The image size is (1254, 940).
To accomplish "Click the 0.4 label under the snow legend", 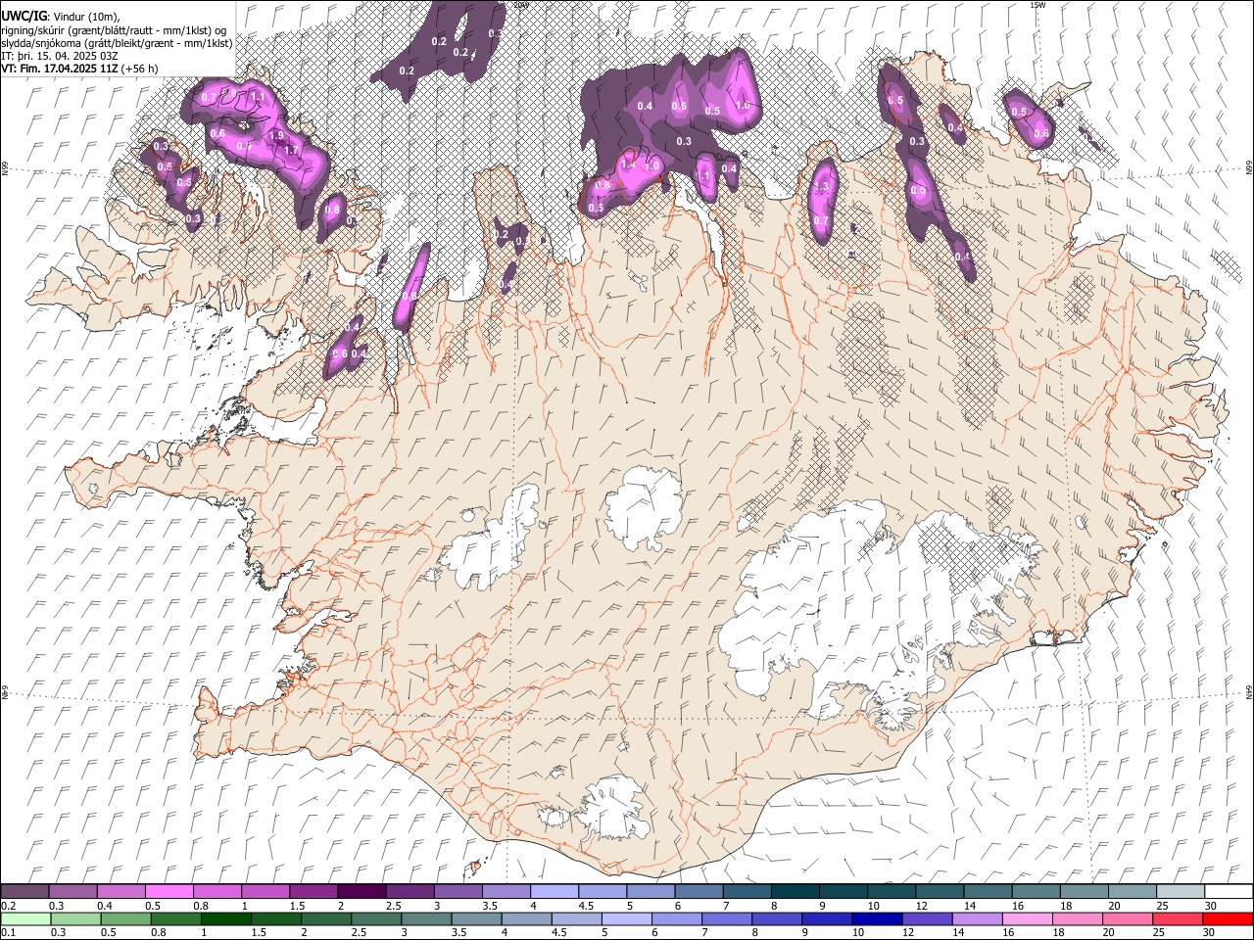I will 104,905.
